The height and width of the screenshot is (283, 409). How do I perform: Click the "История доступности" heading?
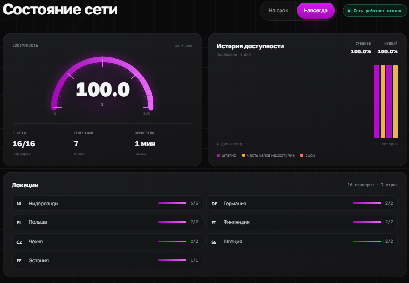point(250,46)
